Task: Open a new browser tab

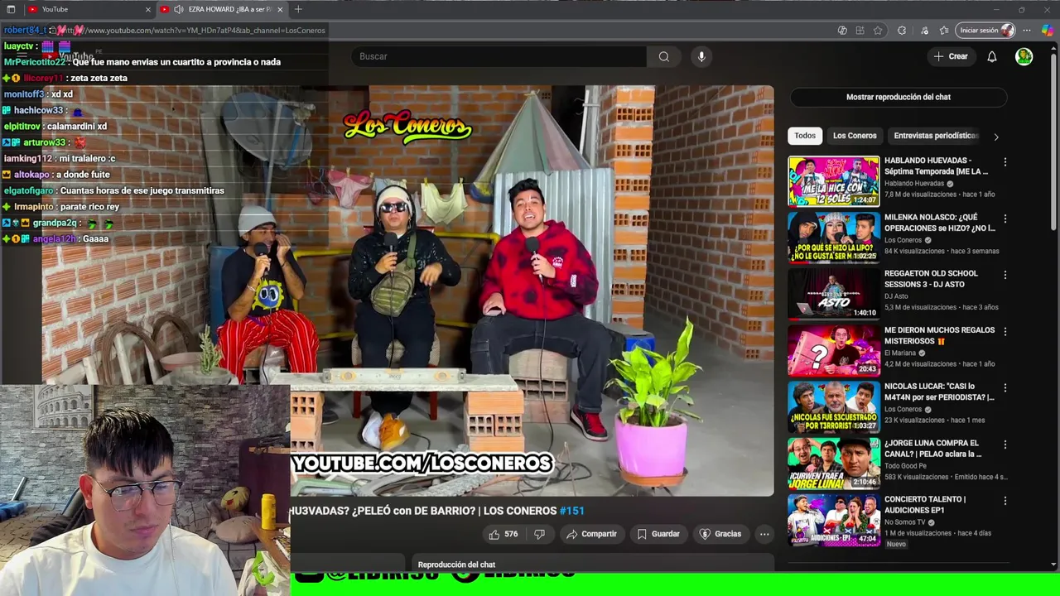Action: click(x=298, y=9)
